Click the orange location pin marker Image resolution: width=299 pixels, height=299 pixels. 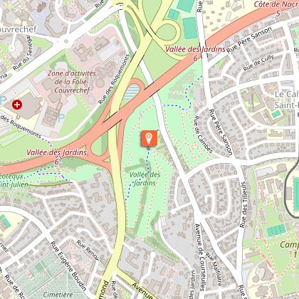(x=149, y=138)
